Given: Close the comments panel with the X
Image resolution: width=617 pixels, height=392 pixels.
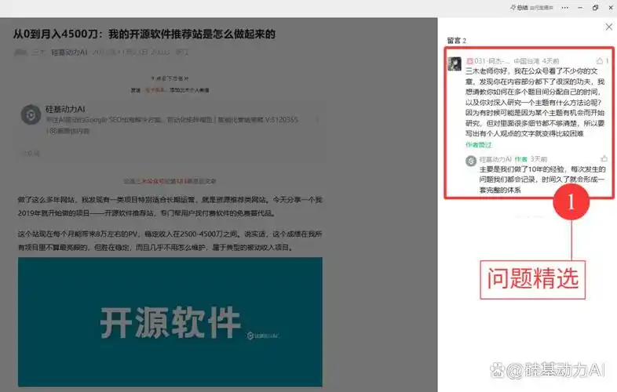Looking at the screenshot, I should click(608, 27).
